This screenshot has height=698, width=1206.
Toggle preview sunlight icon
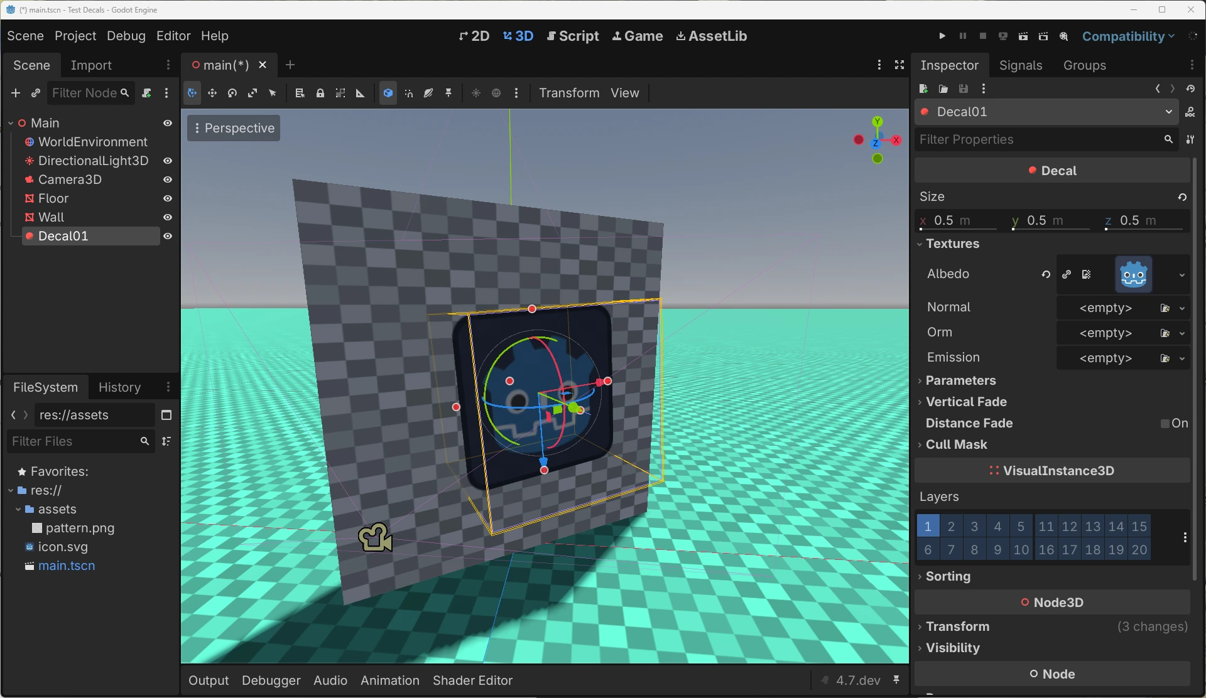476,93
